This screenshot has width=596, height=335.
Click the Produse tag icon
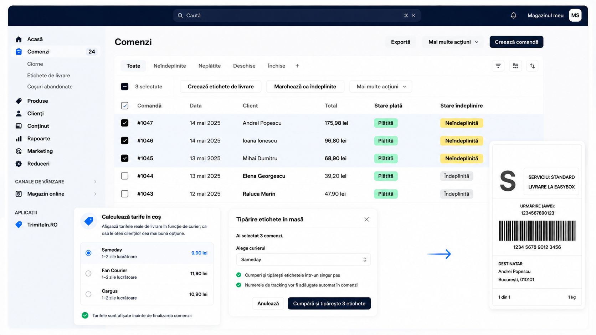click(x=19, y=101)
